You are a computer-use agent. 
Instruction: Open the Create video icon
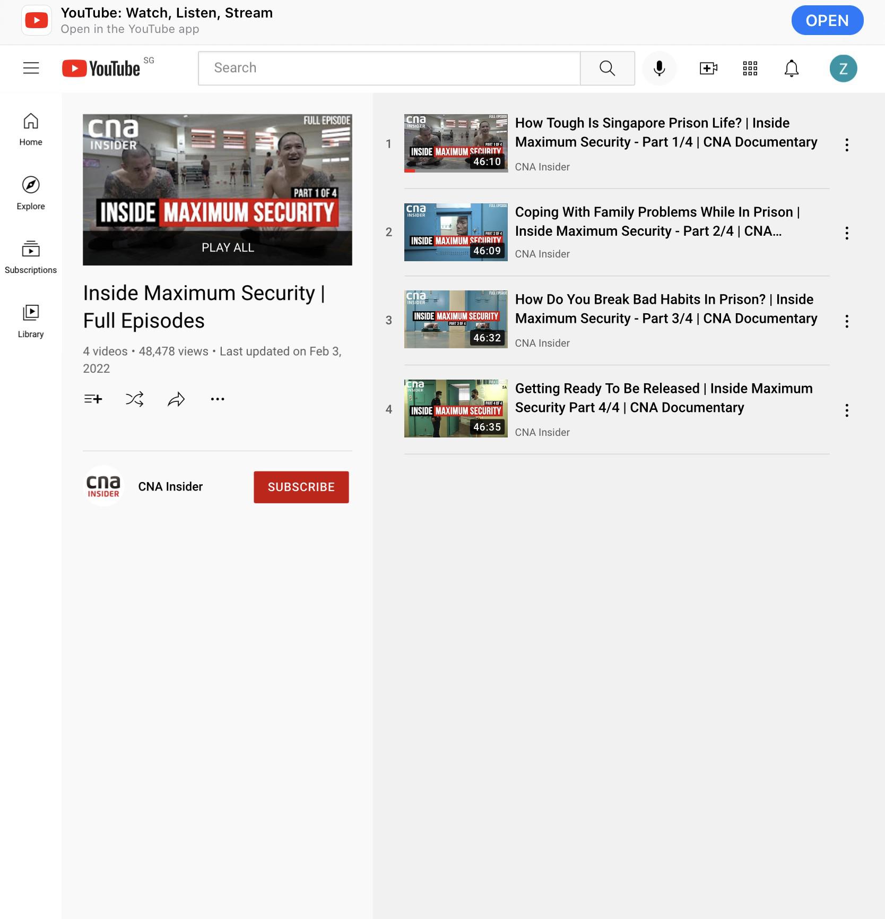[x=708, y=68]
